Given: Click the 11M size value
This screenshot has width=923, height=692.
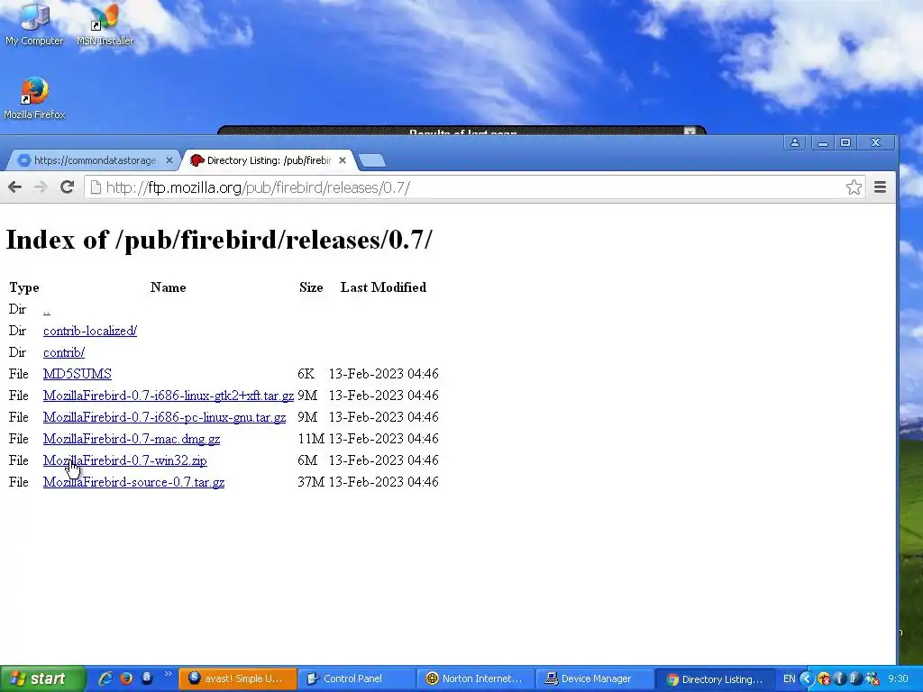Looking at the screenshot, I should [311, 439].
